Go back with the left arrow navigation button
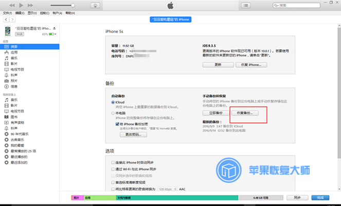This screenshot has height=206, width=341. pos(6,20)
